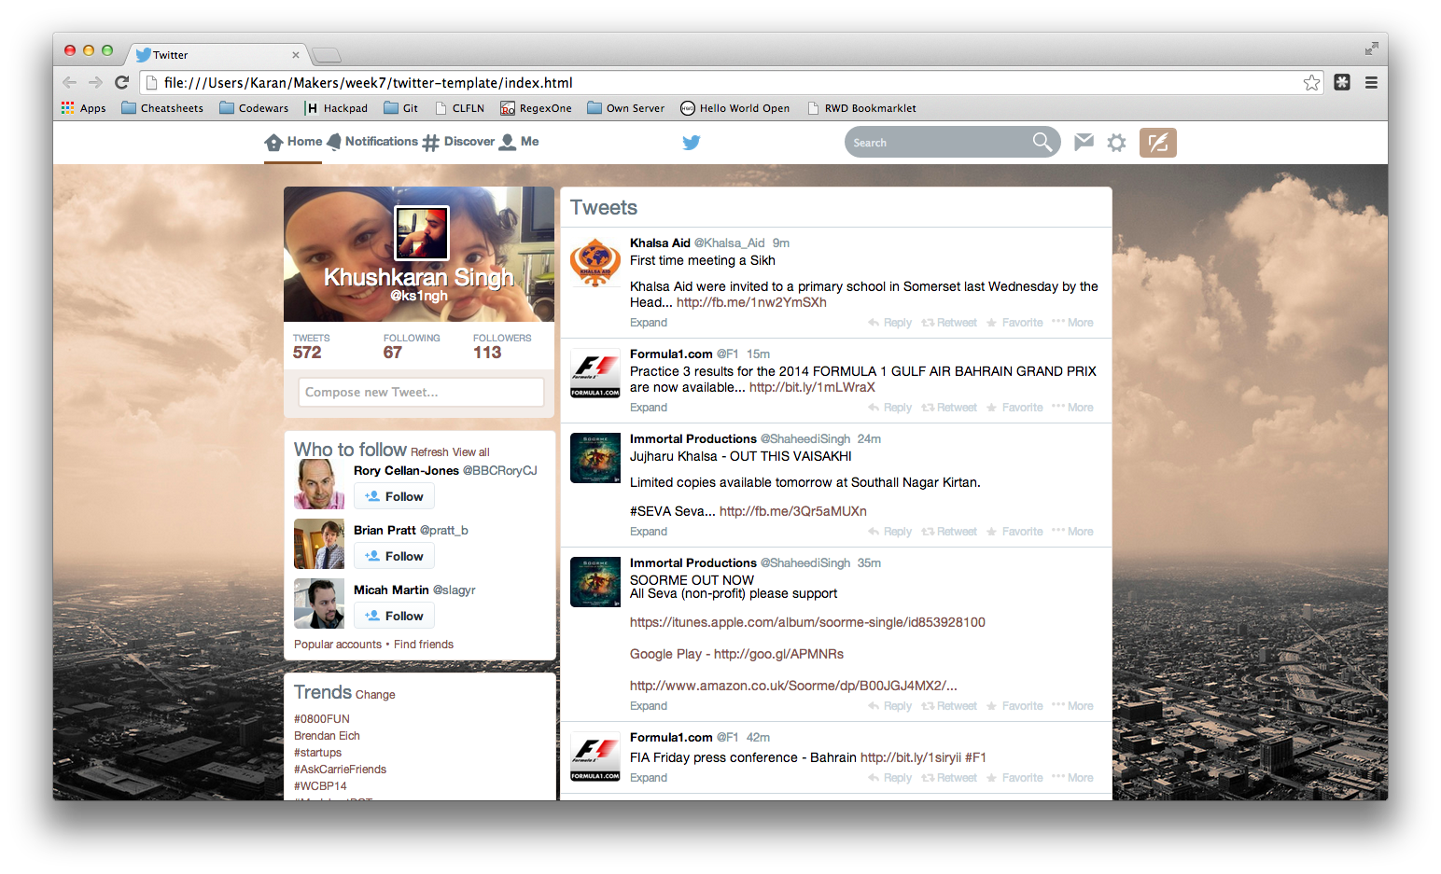The height and width of the screenshot is (874, 1441).
Task: Open the Git bookmark folder
Action: click(x=401, y=108)
